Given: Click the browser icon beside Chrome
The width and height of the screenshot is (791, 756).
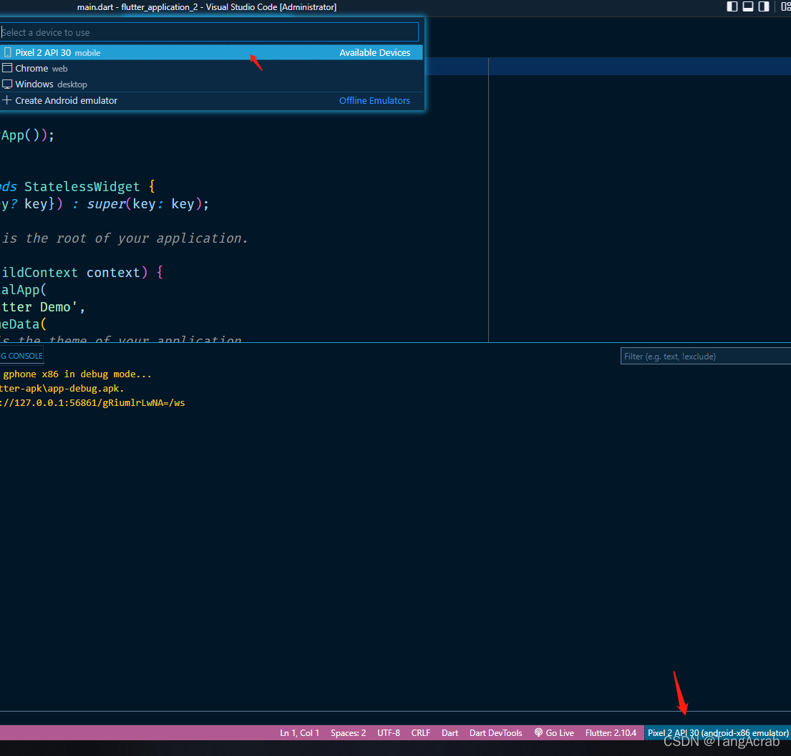Looking at the screenshot, I should (7, 68).
